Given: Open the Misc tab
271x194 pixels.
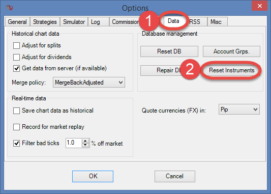Looking at the screenshot, I should point(218,22).
